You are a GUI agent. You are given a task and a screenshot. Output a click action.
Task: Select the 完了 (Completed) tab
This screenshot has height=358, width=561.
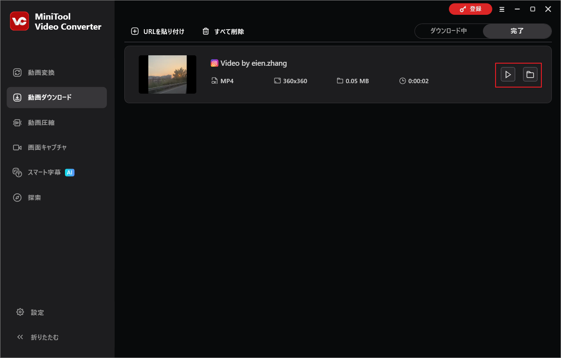[517, 31]
